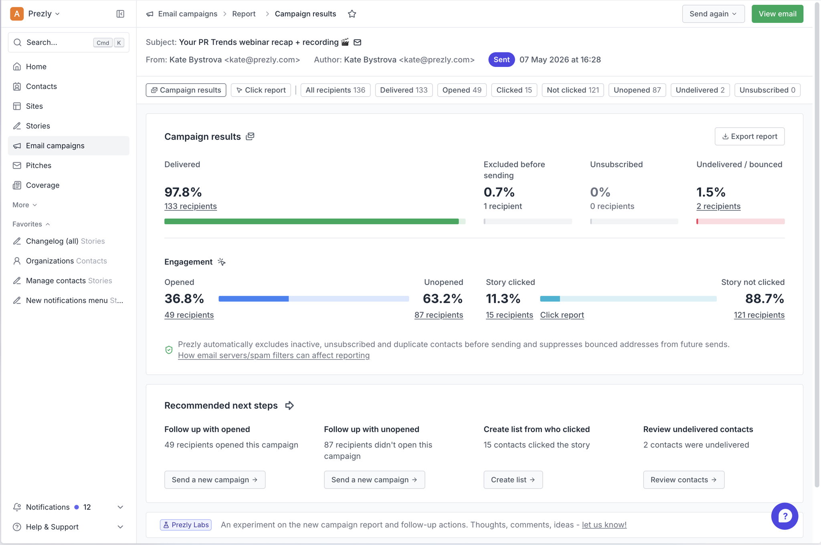Click Review contacts button

pos(683,480)
